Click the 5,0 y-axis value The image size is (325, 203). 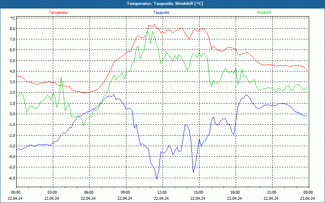[13, 60]
